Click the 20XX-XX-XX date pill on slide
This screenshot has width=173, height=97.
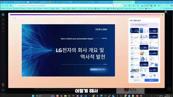point(99,70)
